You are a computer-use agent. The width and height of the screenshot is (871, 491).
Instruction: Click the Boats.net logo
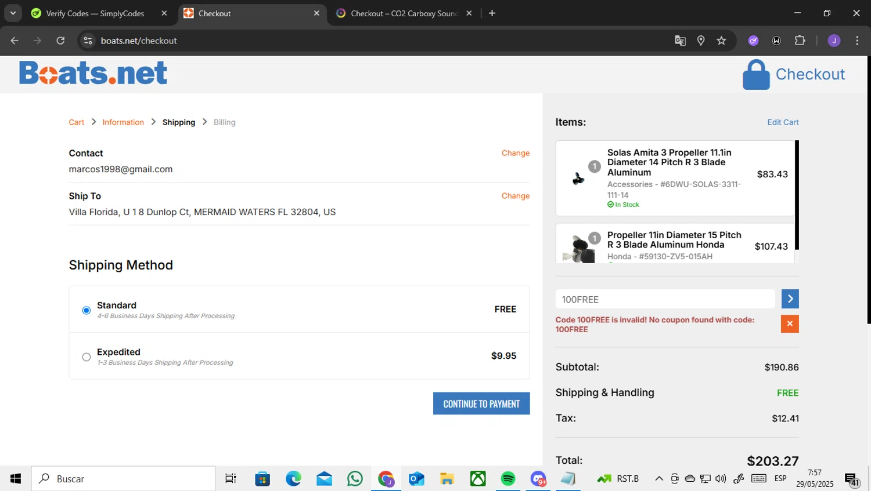point(93,74)
